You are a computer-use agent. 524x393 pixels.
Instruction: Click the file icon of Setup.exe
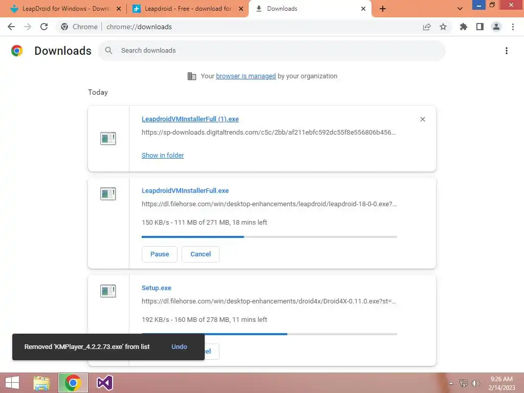108,291
